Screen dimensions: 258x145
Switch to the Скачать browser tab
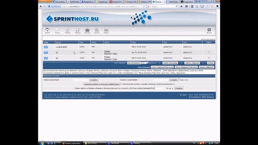tap(117, 2)
